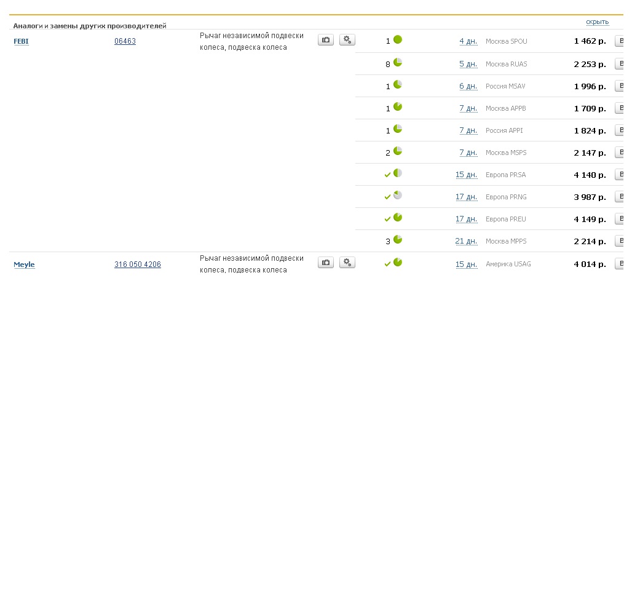
Task: Click pie indicator for Москва SPOU offer
Action: (x=398, y=40)
